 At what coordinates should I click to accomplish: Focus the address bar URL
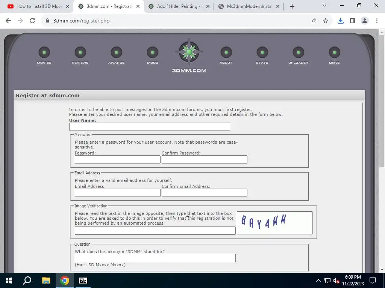click(81, 21)
